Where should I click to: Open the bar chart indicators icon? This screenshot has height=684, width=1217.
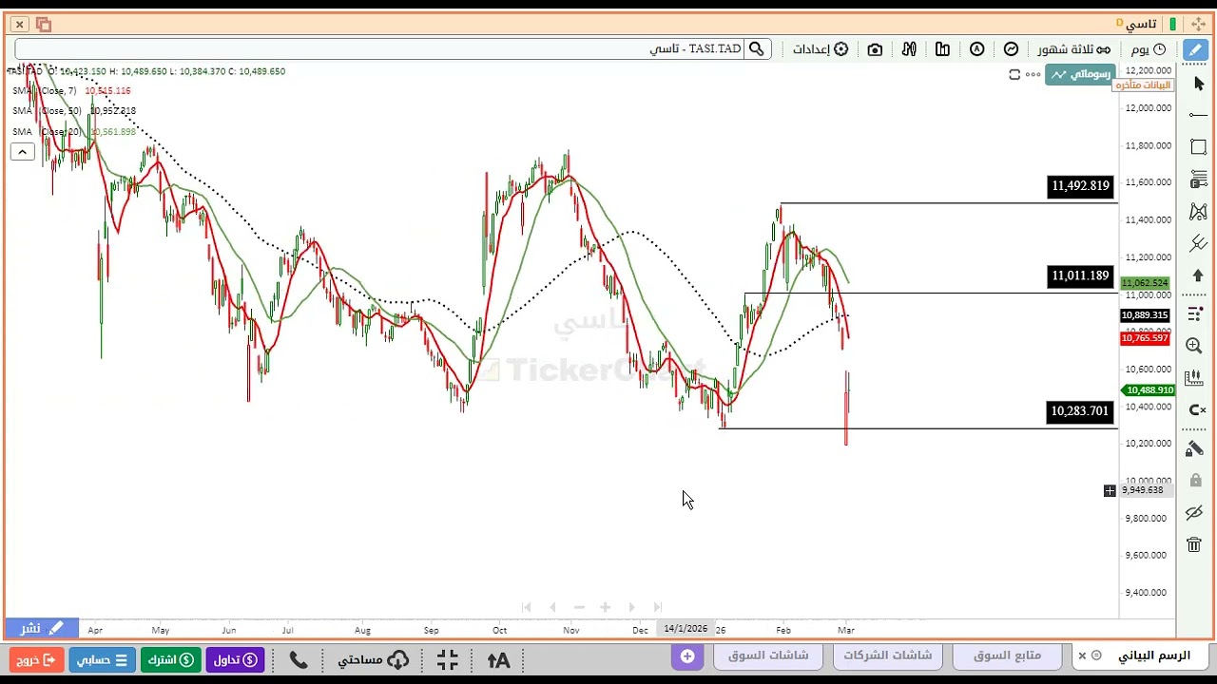(x=942, y=49)
